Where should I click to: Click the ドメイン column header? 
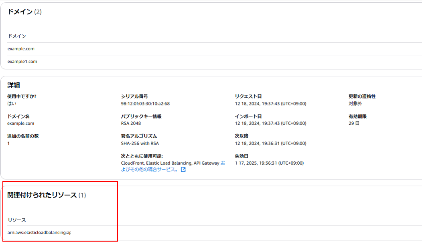tap(17, 36)
